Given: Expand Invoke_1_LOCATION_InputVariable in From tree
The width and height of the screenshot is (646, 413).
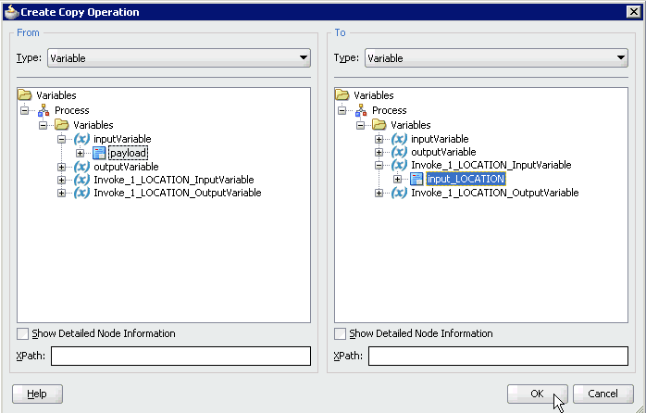Looking at the screenshot, I should (61, 181).
